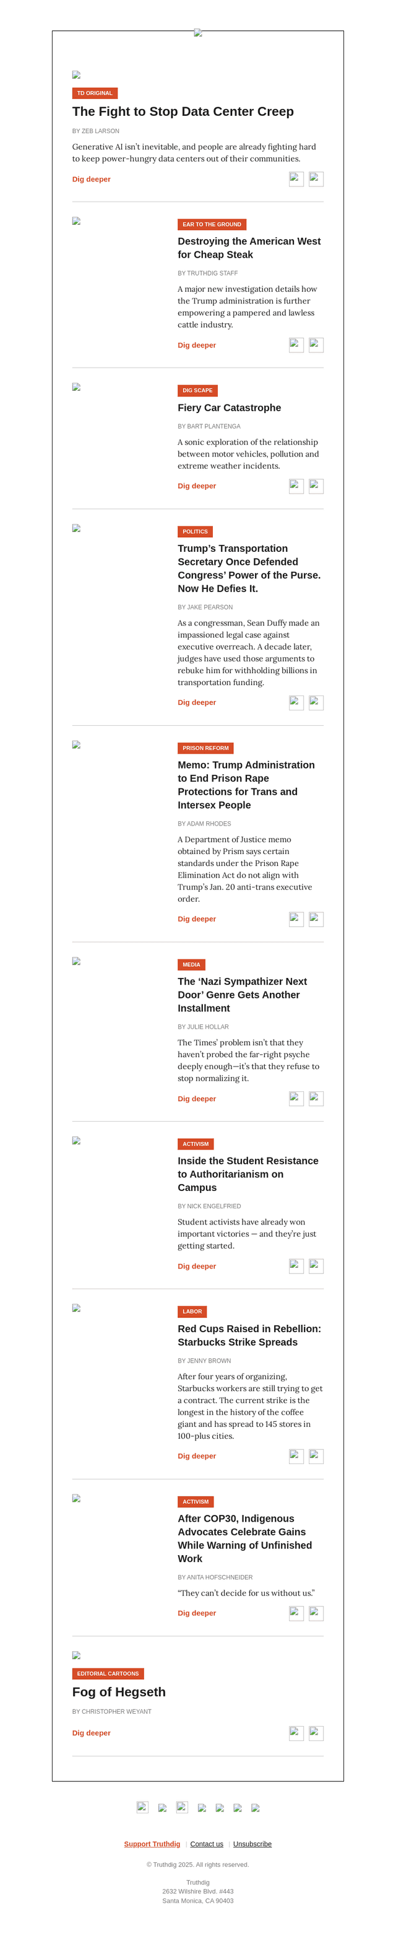Click right share icon for Fiery Car Catastrophe
This screenshot has height=1941, width=396.
[316, 486]
